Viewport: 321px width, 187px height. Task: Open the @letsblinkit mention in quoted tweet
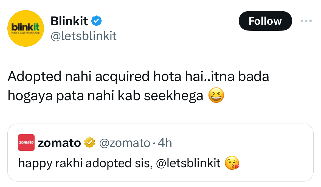[x=188, y=163]
